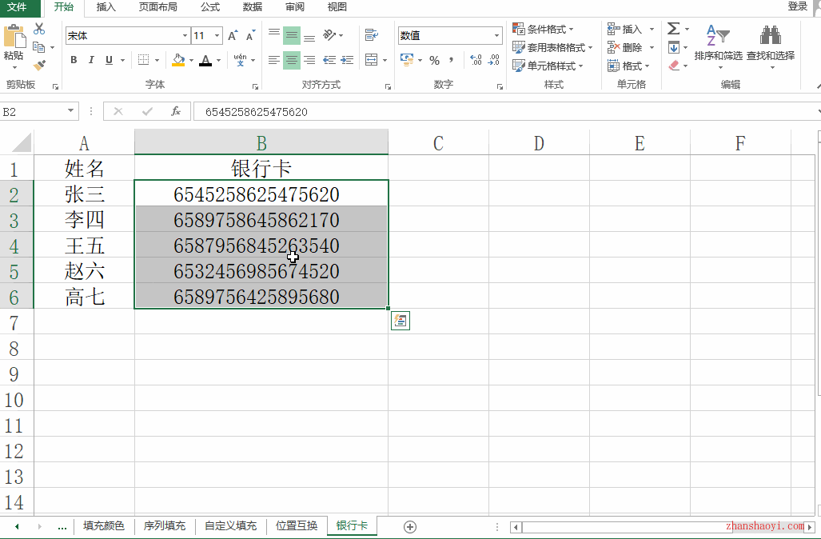Toggle left horizontal alignment
This screenshot has width=821, height=539.
pos(274,60)
